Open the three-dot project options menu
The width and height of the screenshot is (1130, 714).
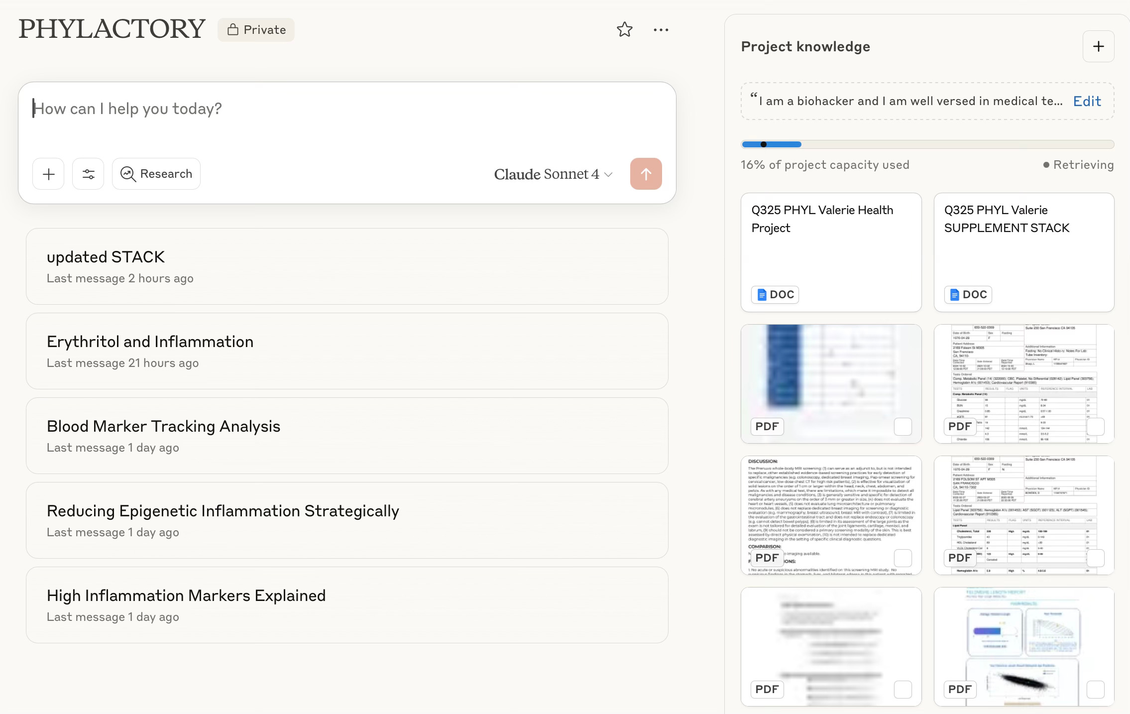[x=661, y=30]
